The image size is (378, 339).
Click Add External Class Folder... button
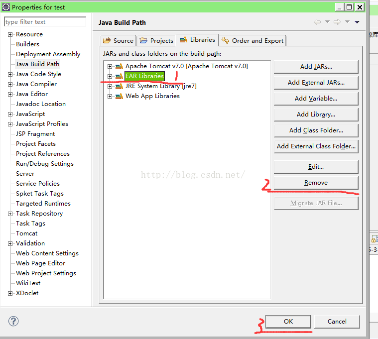point(316,146)
